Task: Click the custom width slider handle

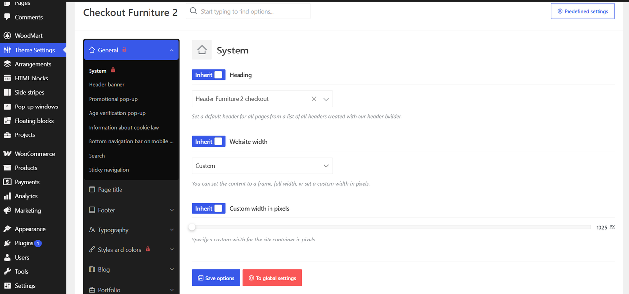Action: click(192, 227)
